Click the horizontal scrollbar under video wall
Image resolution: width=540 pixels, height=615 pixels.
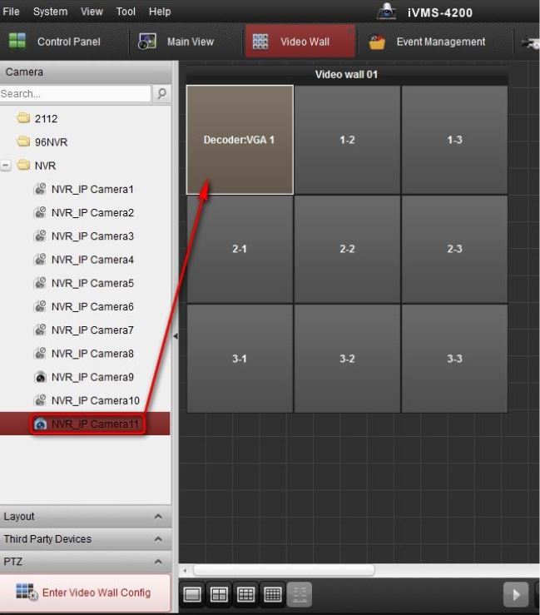(x=284, y=570)
